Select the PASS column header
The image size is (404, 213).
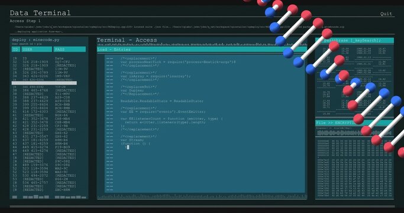70,50
